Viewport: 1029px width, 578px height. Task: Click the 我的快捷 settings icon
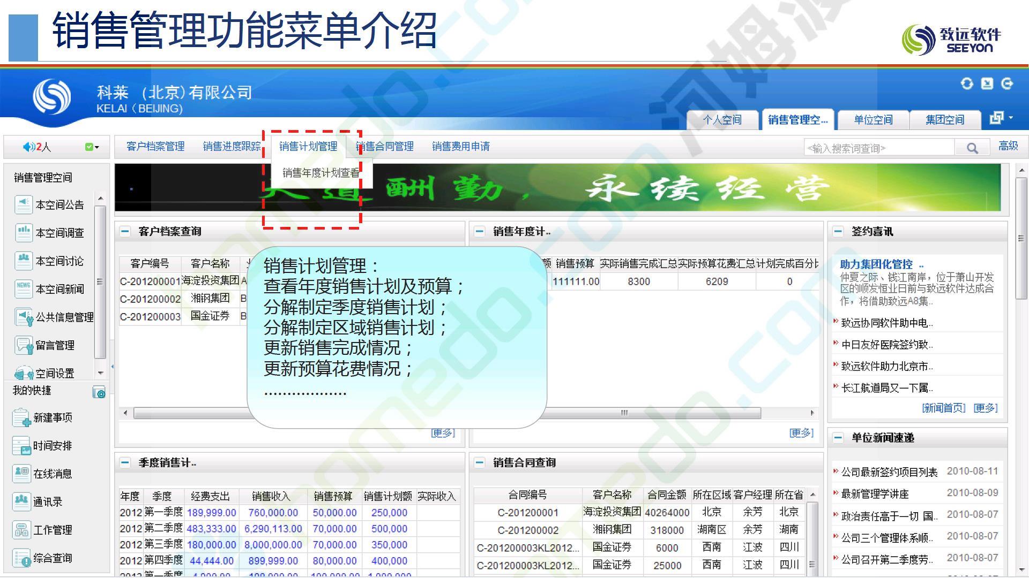coord(99,392)
